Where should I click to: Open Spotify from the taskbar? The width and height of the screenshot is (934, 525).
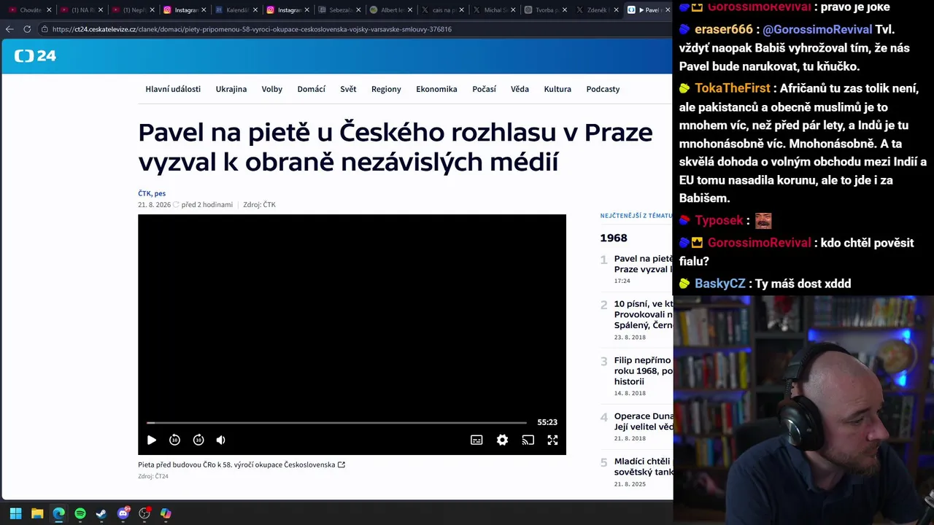coord(80,513)
